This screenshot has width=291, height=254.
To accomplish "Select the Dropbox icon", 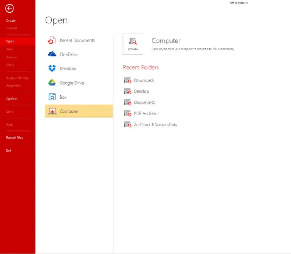I will point(52,69).
